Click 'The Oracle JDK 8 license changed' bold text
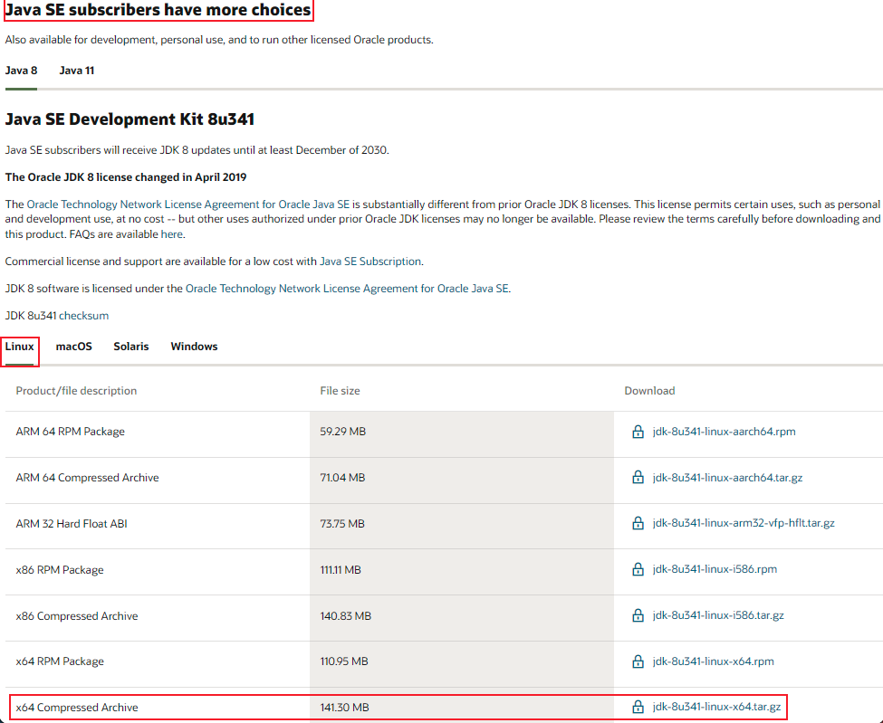883x723 pixels. pyautogui.click(x=126, y=177)
